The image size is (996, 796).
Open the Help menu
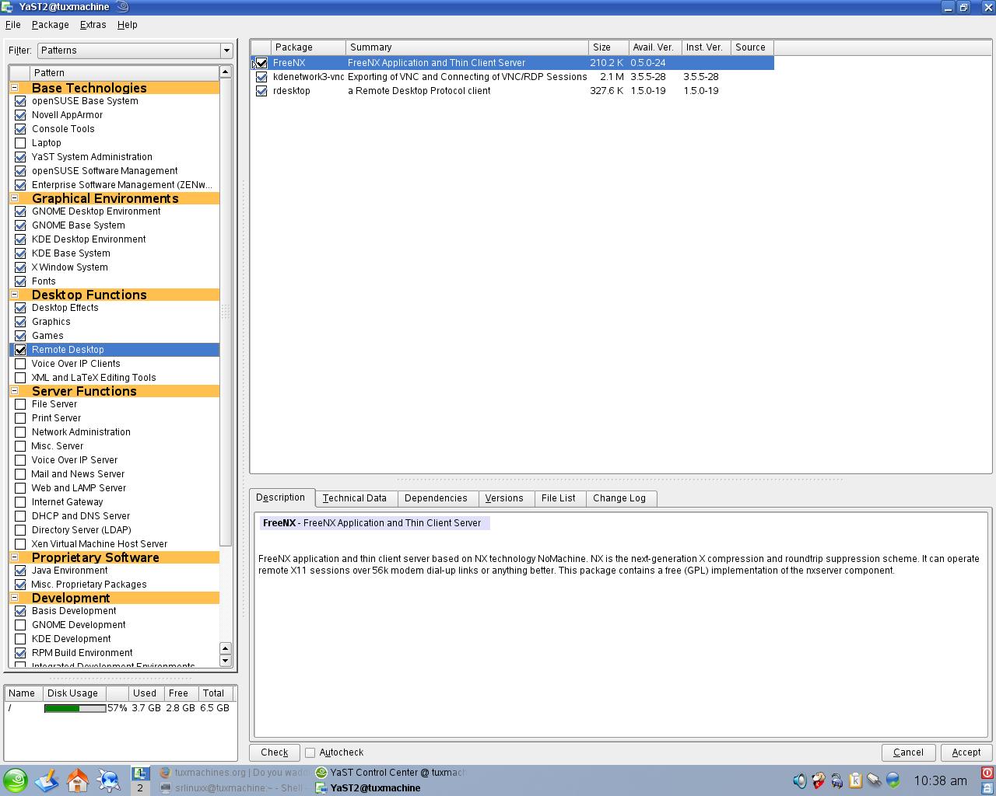128,25
